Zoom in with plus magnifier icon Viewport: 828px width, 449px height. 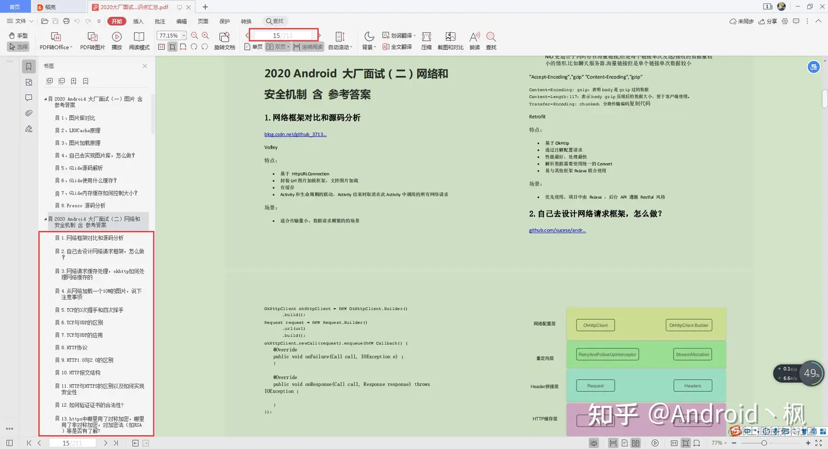205,36
